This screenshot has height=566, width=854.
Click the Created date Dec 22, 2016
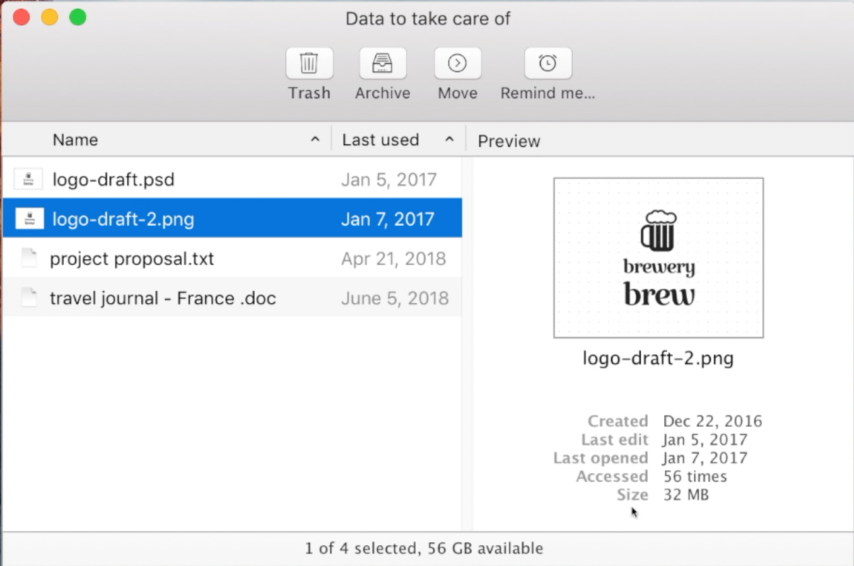point(712,421)
